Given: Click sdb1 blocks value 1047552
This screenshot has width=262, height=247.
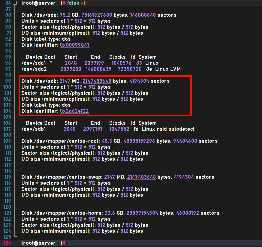Looking at the screenshot, I should (x=119, y=129).
